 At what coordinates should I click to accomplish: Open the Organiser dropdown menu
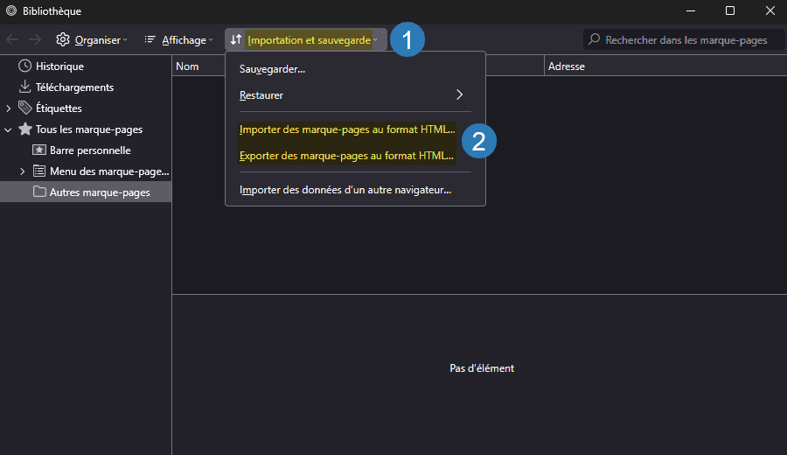click(92, 39)
